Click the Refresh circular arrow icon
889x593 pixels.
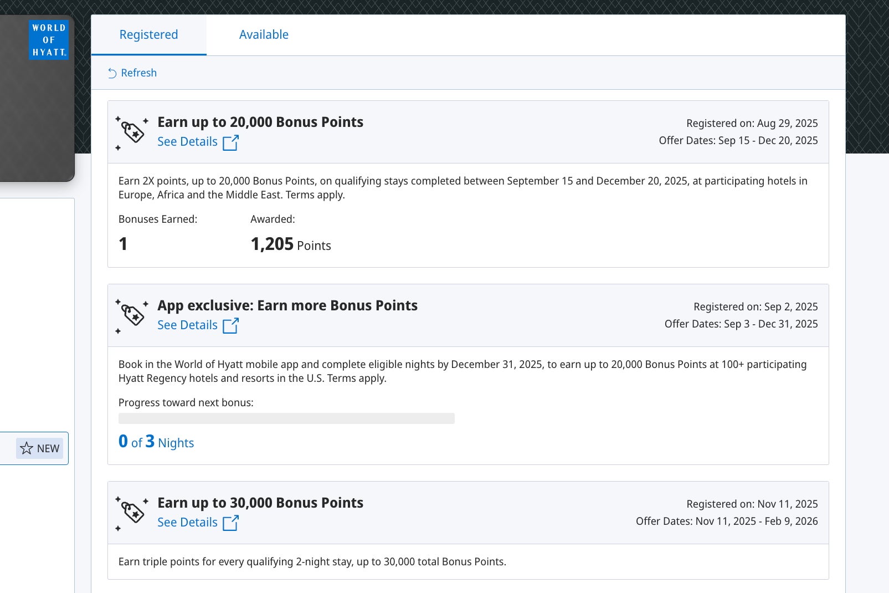click(112, 73)
